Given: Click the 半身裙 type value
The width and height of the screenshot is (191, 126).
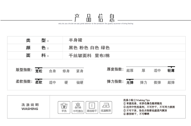Looking at the screenshot, I should (76, 40).
